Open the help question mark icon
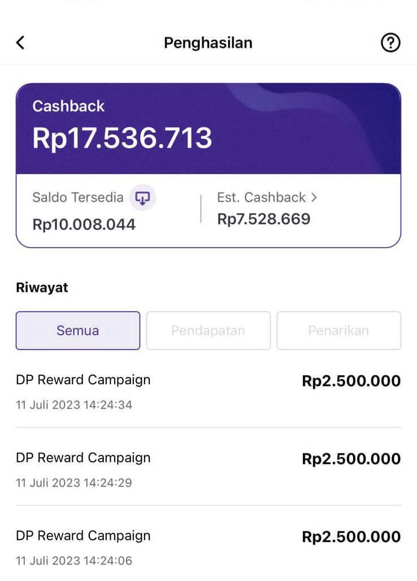 pyautogui.click(x=390, y=42)
